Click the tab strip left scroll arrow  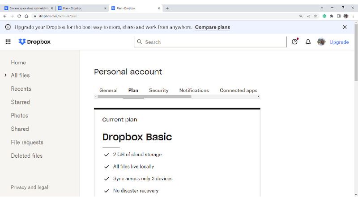point(96,96)
